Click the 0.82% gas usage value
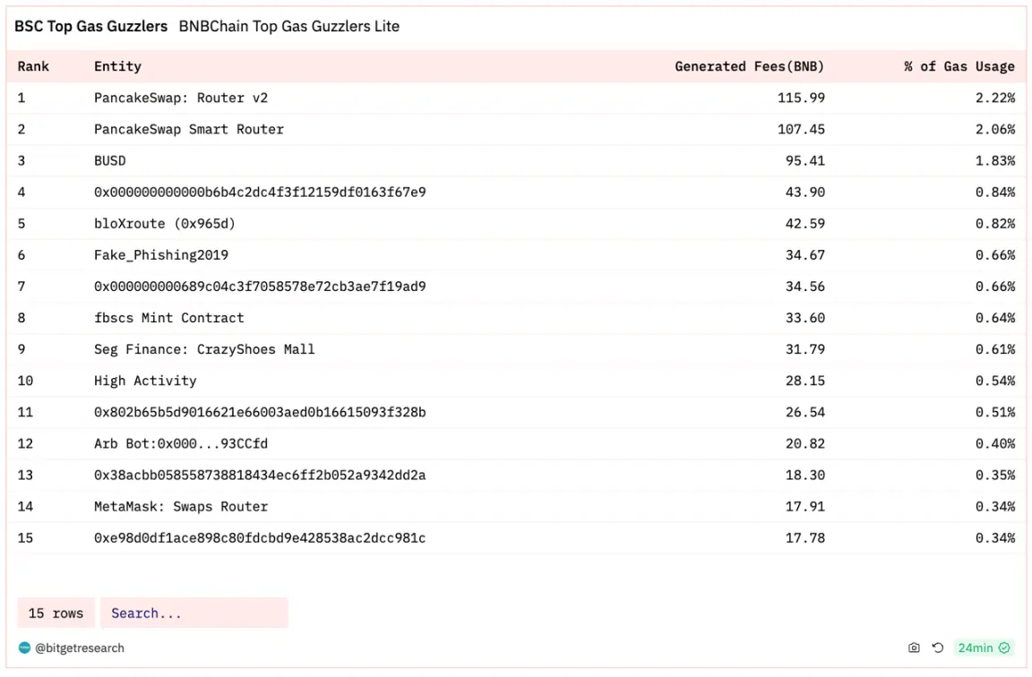Screen dimensions: 1032x677 click(x=995, y=224)
